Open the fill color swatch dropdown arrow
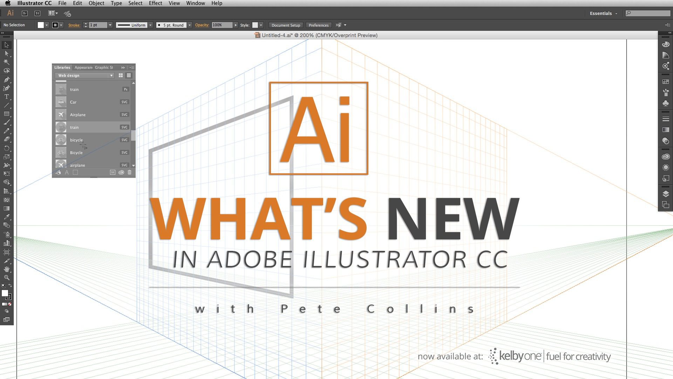Viewport: 673px width, 379px height. pyautogui.click(x=46, y=25)
